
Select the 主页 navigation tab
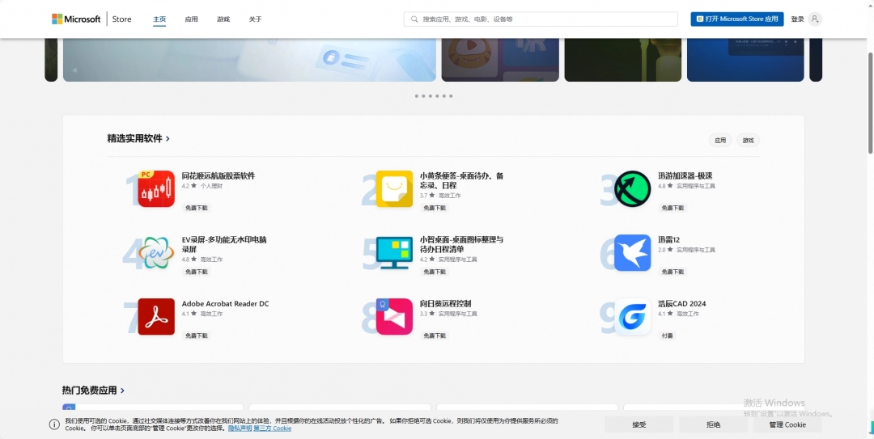click(159, 19)
